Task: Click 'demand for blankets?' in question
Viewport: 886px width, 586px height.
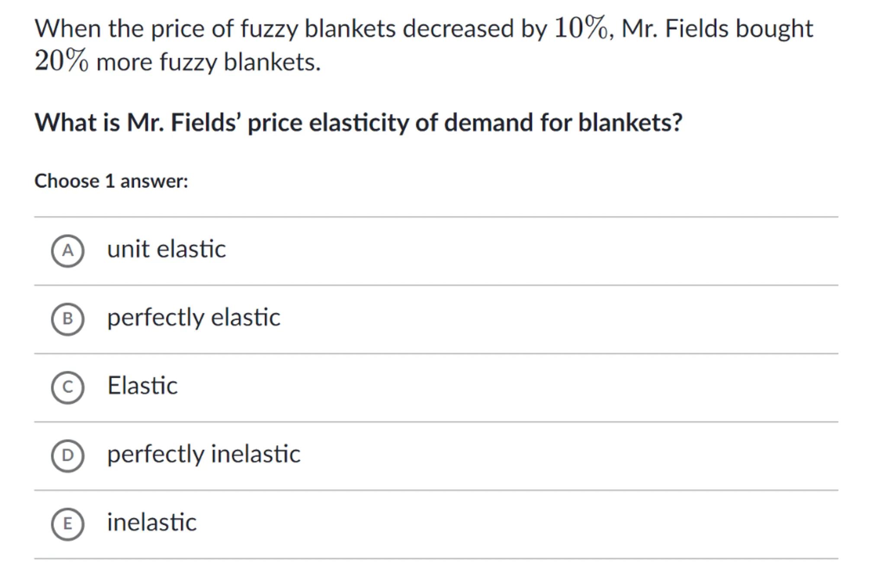Action: coord(563,122)
